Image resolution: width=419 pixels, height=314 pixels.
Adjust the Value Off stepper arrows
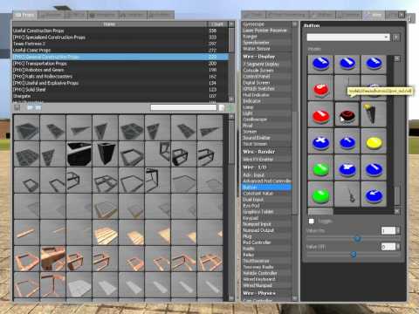pos(398,247)
